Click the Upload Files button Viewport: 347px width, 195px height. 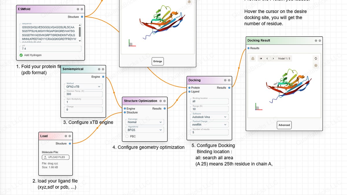pos(56,157)
